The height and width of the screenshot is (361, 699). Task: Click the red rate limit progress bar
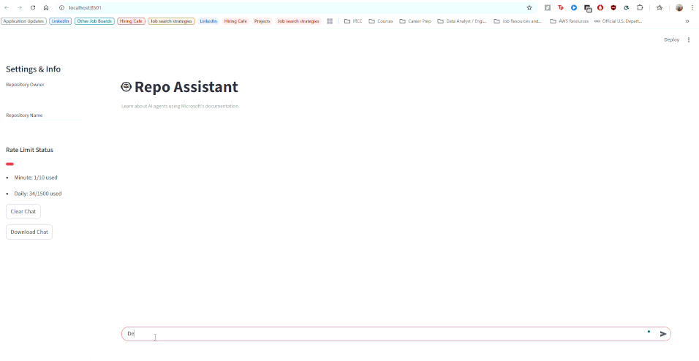coord(10,164)
